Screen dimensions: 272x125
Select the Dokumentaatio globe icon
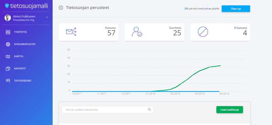coord(8,44)
